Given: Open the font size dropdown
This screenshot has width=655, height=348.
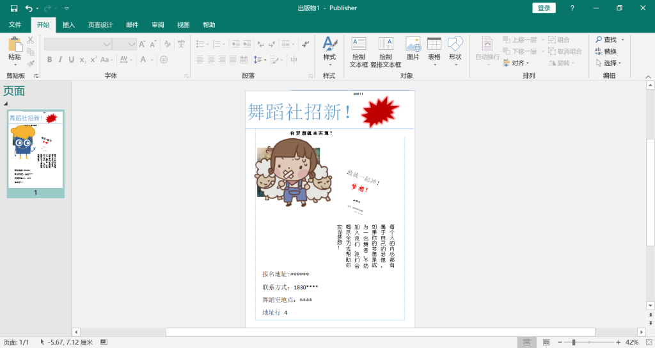Looking at the screenshot, I should [132, 44].
